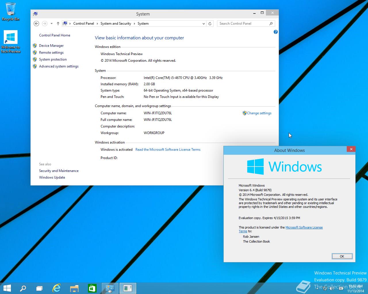
Task: Open Remote settings link
Action: [x=51, y=53]
